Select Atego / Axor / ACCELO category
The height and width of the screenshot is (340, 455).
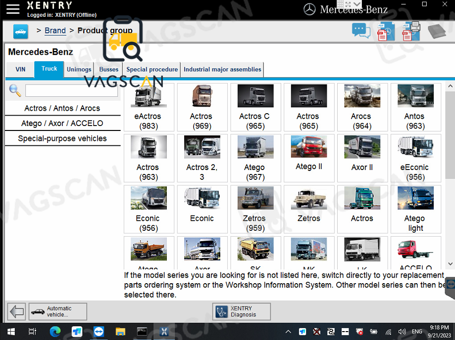point(62,124)
